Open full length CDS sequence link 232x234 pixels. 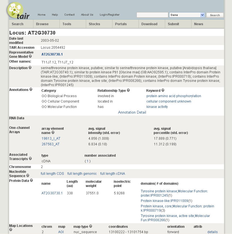52,174
